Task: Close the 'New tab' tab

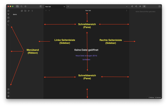Action: pyautogui.click(x=64, y=6)
